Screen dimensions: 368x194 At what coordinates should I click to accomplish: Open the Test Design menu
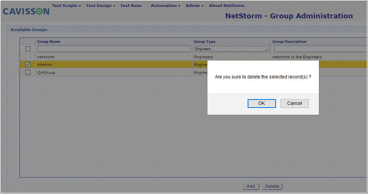point(100,5)
